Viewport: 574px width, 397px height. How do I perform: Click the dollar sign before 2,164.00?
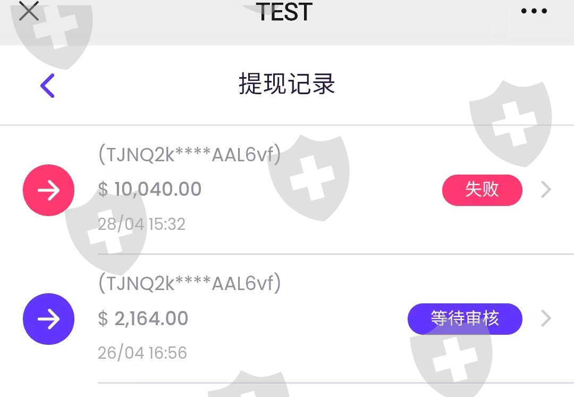pos(103,318)
